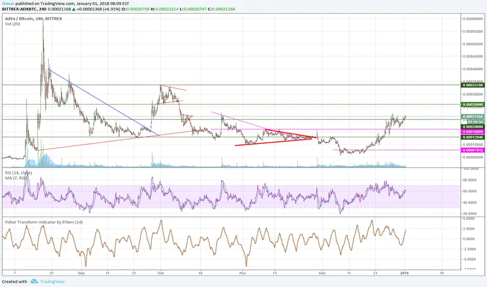This screenshot has height=287, width=487.
Task: Click the current price label 0.00021168
Action: [x=473, y=117]
